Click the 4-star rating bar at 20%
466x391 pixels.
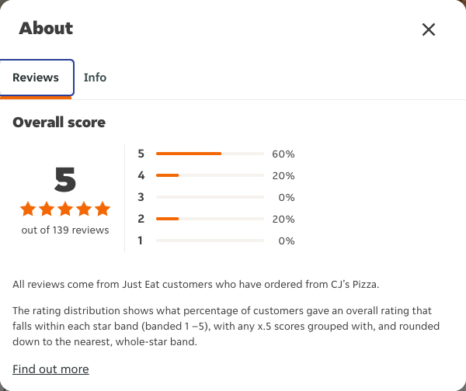coord(210,175)
